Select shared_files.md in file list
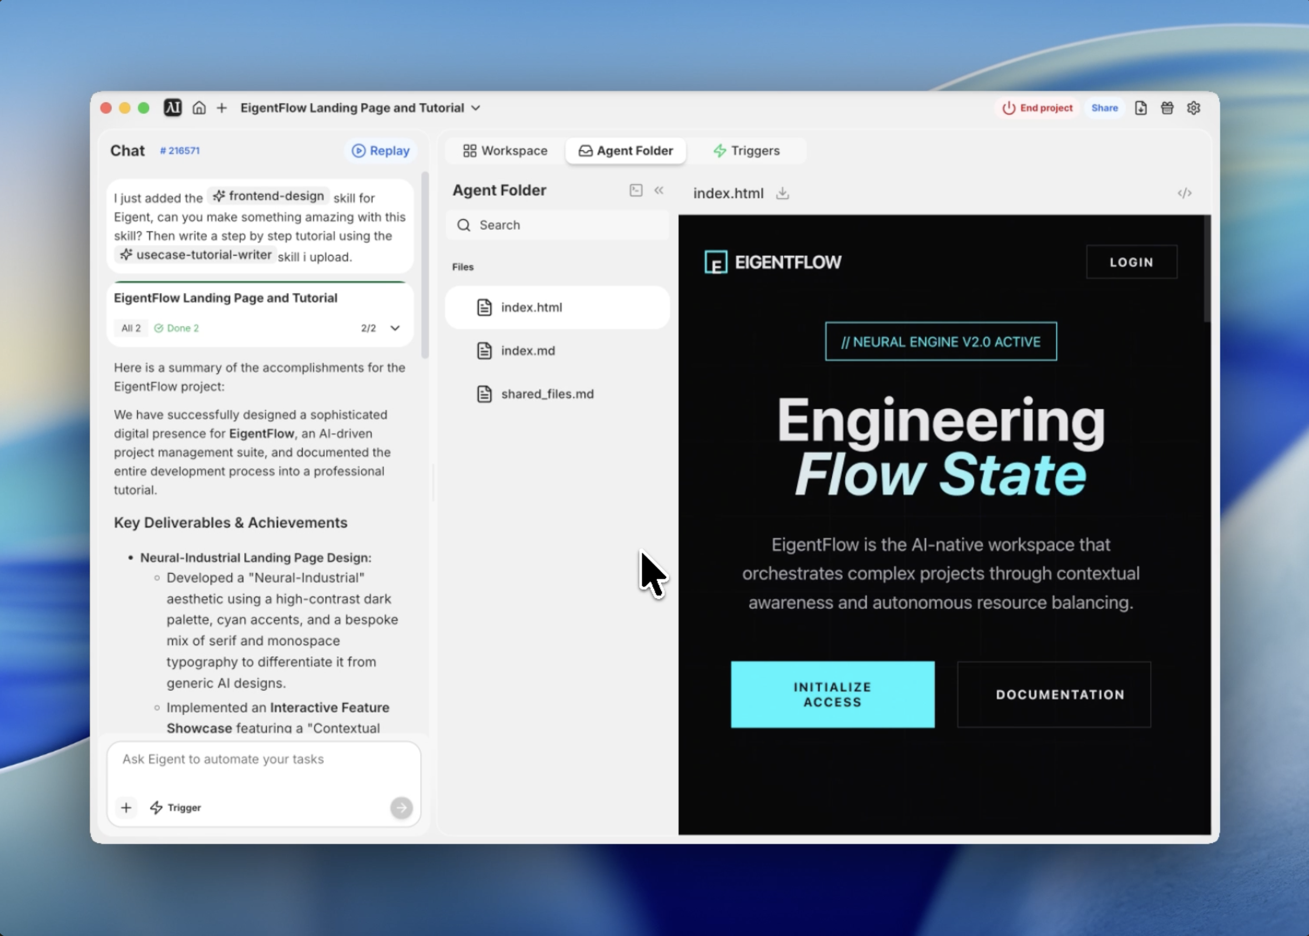This screenshot has width=1309, height=936. tap(558, 394)
